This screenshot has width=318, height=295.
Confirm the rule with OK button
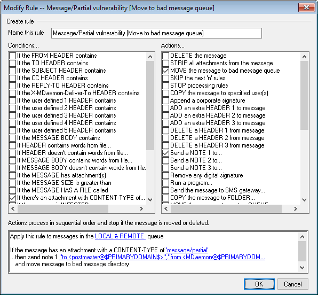pyautogui.click(x=259, y=284)
